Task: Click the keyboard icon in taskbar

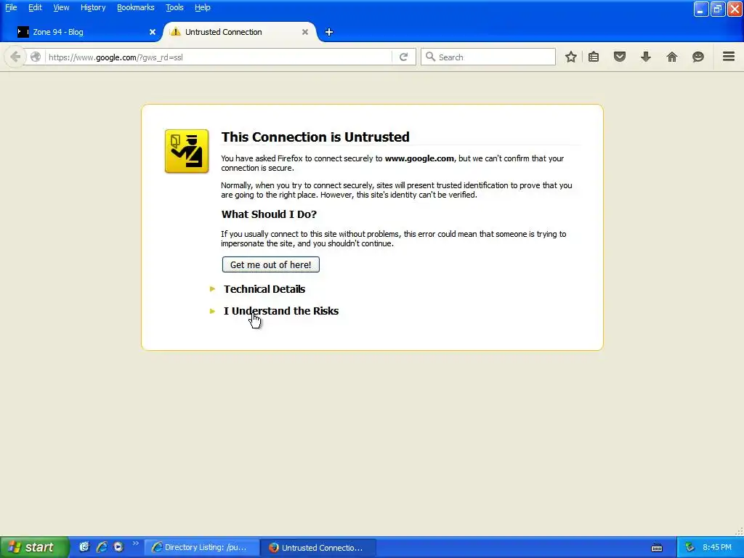Action: pos(657,548)
